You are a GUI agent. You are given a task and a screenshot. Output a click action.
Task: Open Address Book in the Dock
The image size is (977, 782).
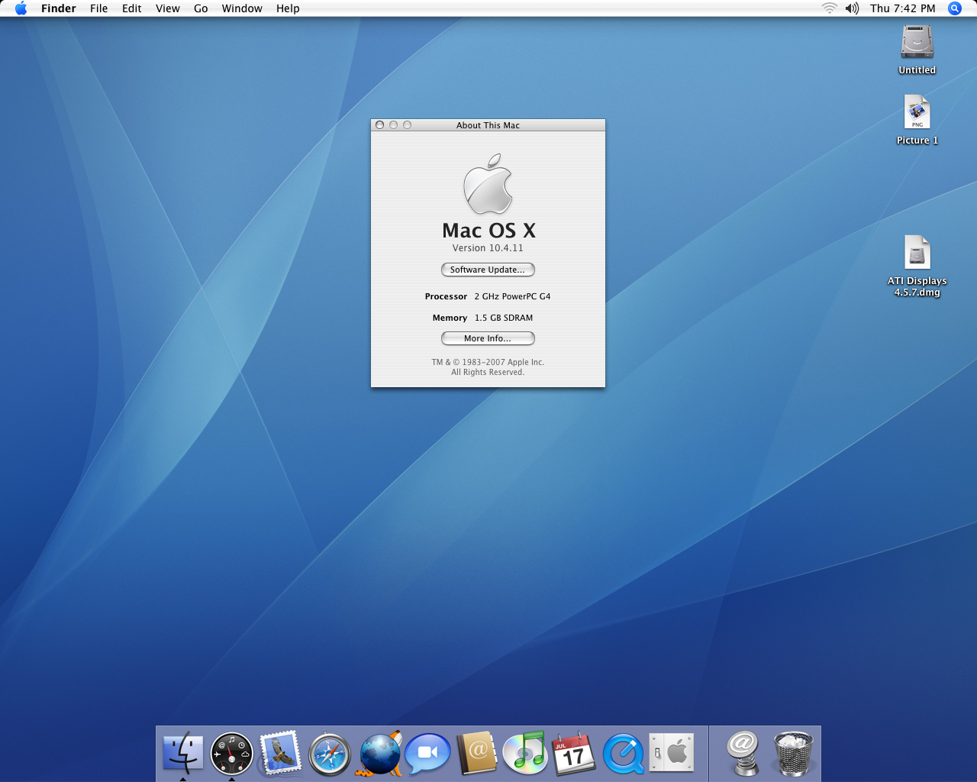[477, 753]
